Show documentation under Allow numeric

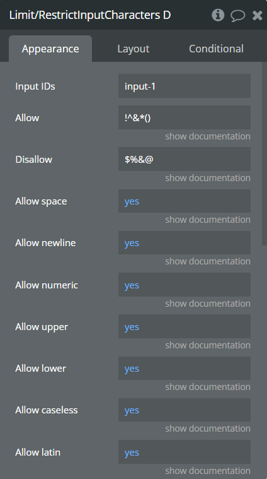(208, 304)
